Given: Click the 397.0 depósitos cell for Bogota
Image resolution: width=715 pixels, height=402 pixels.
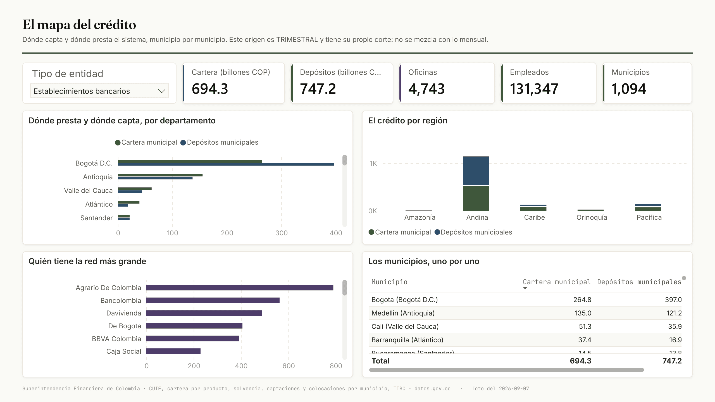Looking at the screenshot, I should pyautogui.click(x=673, y=300).
